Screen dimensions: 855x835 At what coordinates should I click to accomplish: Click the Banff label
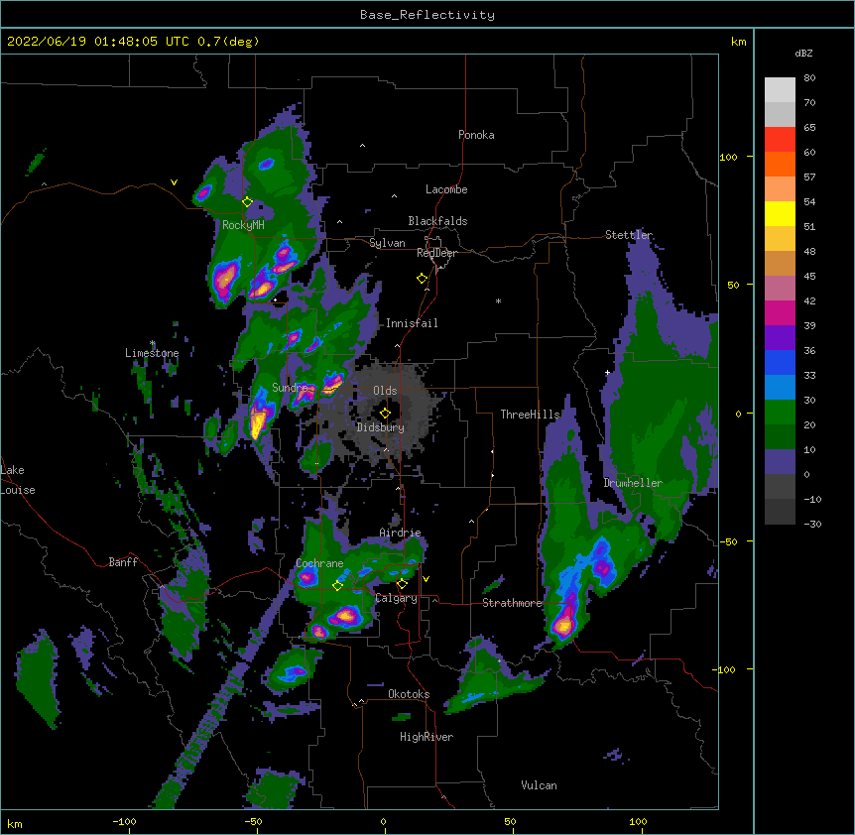123,562
